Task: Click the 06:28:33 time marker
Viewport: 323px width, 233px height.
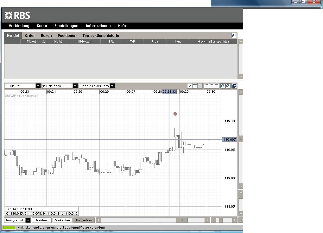Action: [169, 91]
